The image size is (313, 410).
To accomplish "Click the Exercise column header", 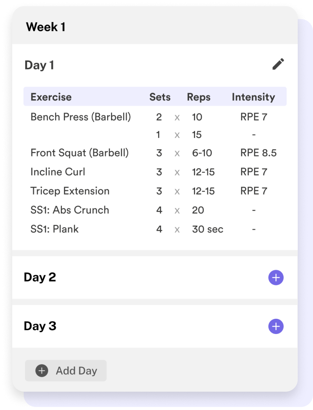I will (x=51, y=97).
